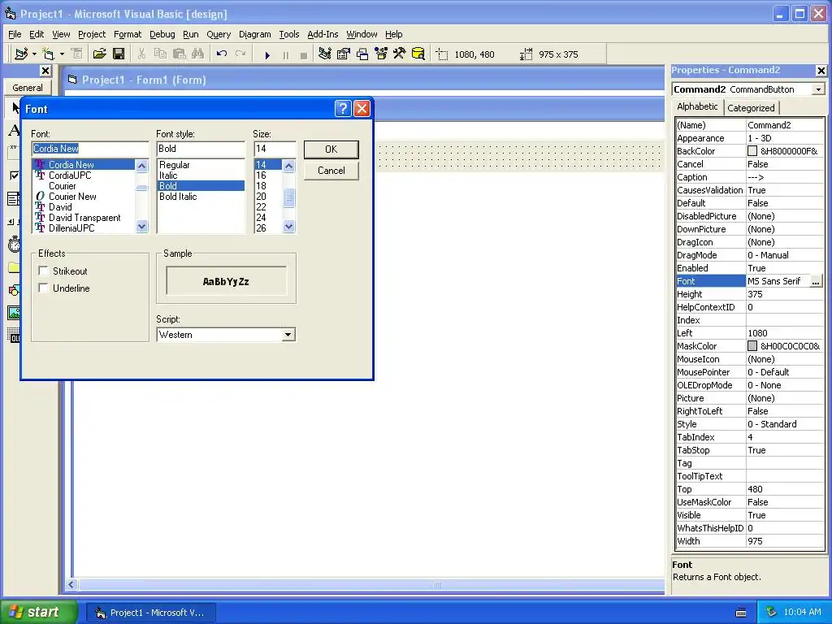The height and width of the screenshot is (624, 832).
Task: Click the Paste clipboard icon
Action: (180, 54)
